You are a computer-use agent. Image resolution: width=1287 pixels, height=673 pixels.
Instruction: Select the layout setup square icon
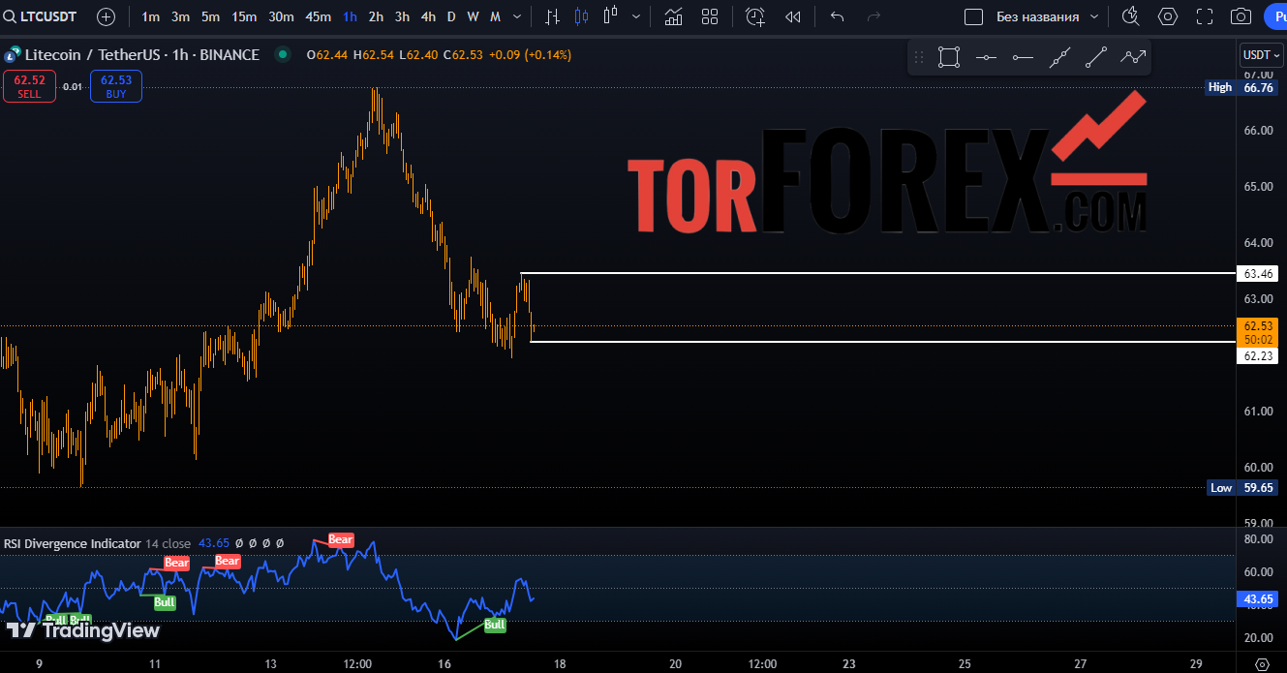(974, 16)
